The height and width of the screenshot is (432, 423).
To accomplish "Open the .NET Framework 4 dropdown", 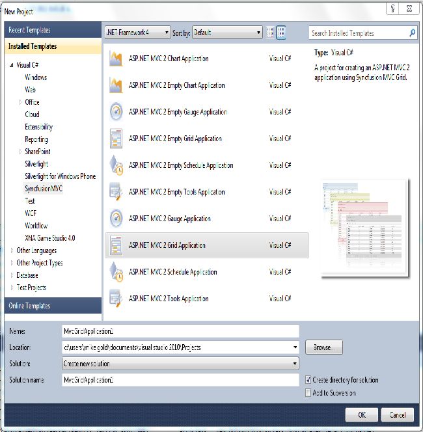I will click(x=137, y=33).
